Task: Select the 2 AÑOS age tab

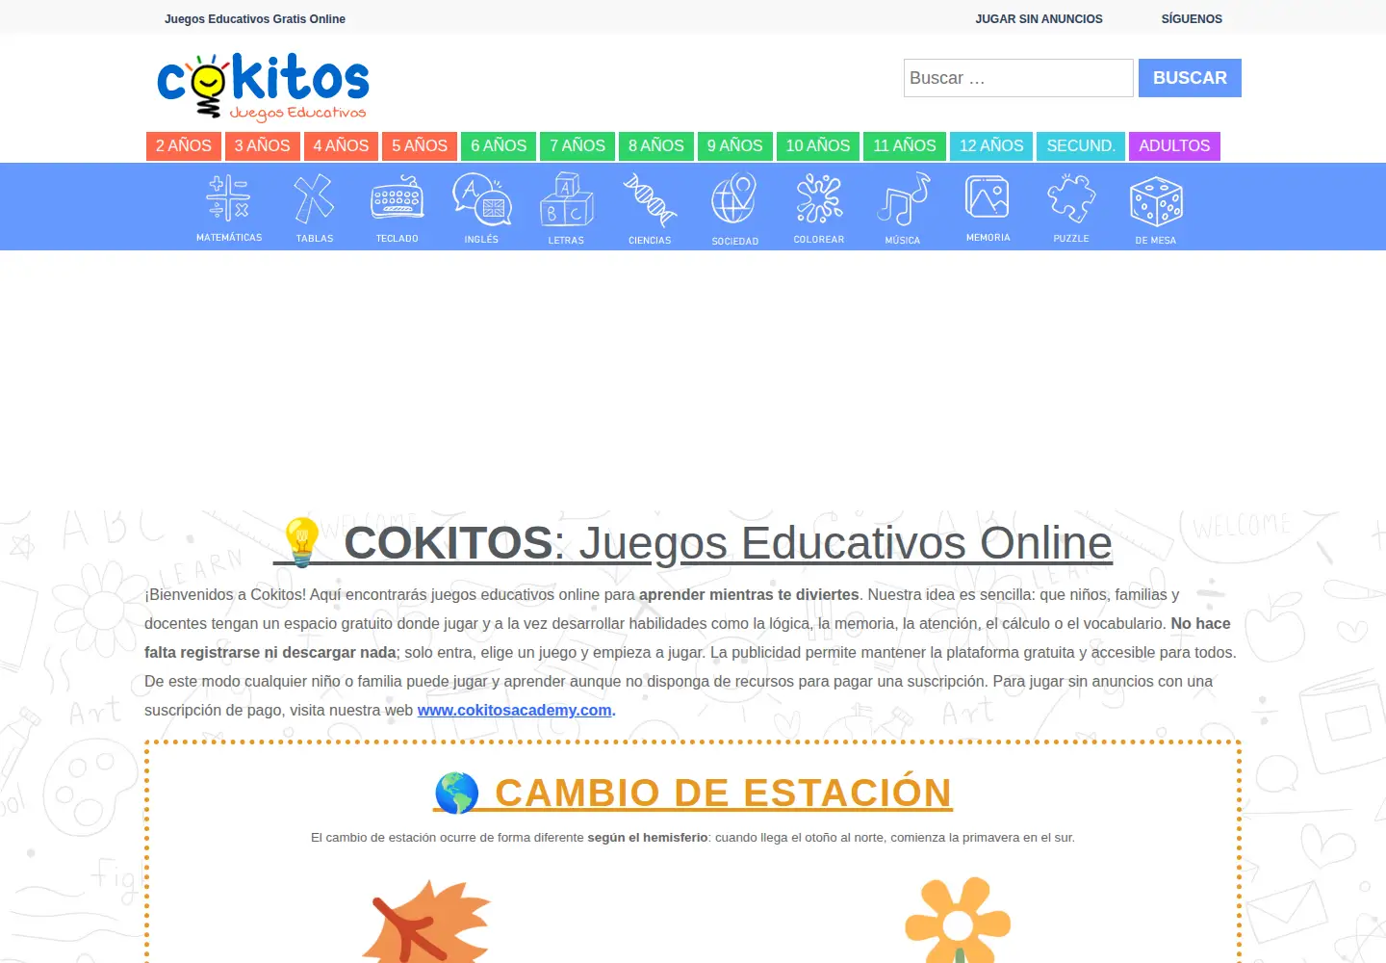Action: (x=184, y=146)
